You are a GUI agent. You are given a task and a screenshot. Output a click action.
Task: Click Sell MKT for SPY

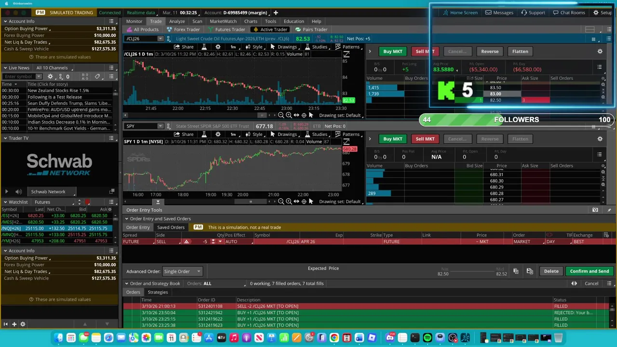425,139
